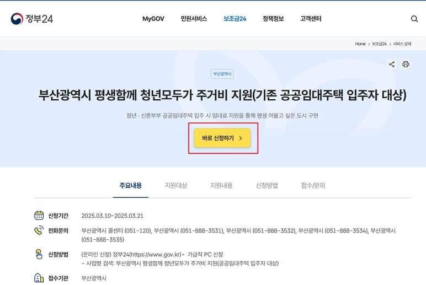Open the 보조금24 menu
The height and width of the screenshot is (285, 426).
tap(235, 19)
